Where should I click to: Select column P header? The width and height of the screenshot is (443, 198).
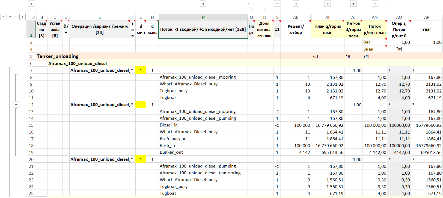tap(203, 17)
